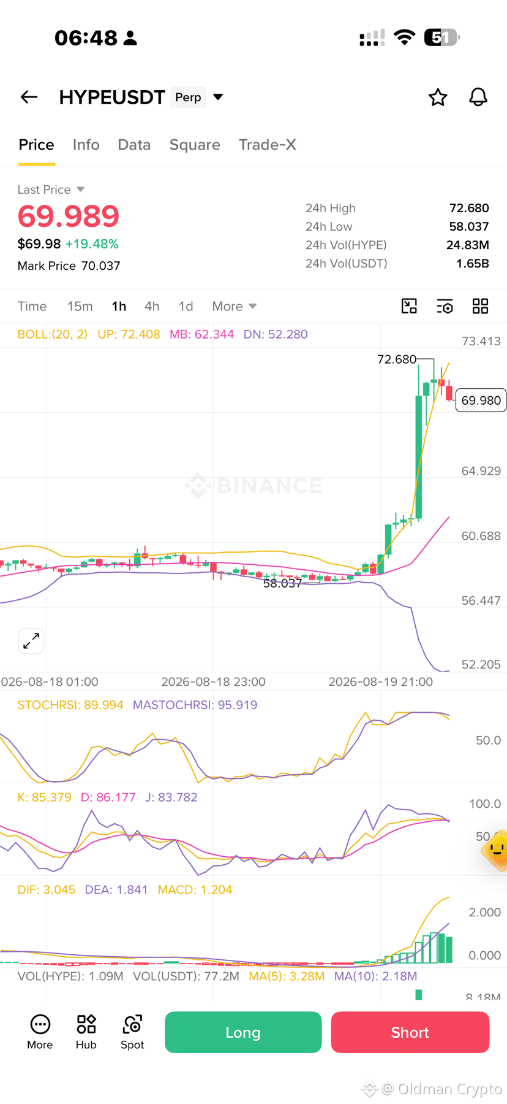This screenshot has height=1104, width=507.
Task: Tap the MA(10): 2.18M volume label
Action: coord(375,976)
